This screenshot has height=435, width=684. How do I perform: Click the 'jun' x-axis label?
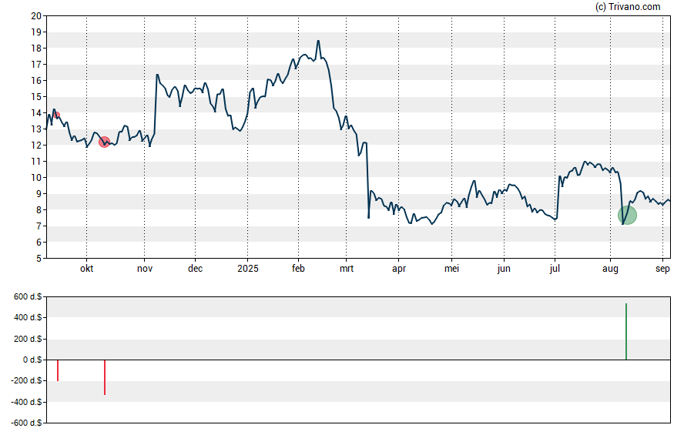click(x=504, y=269)
